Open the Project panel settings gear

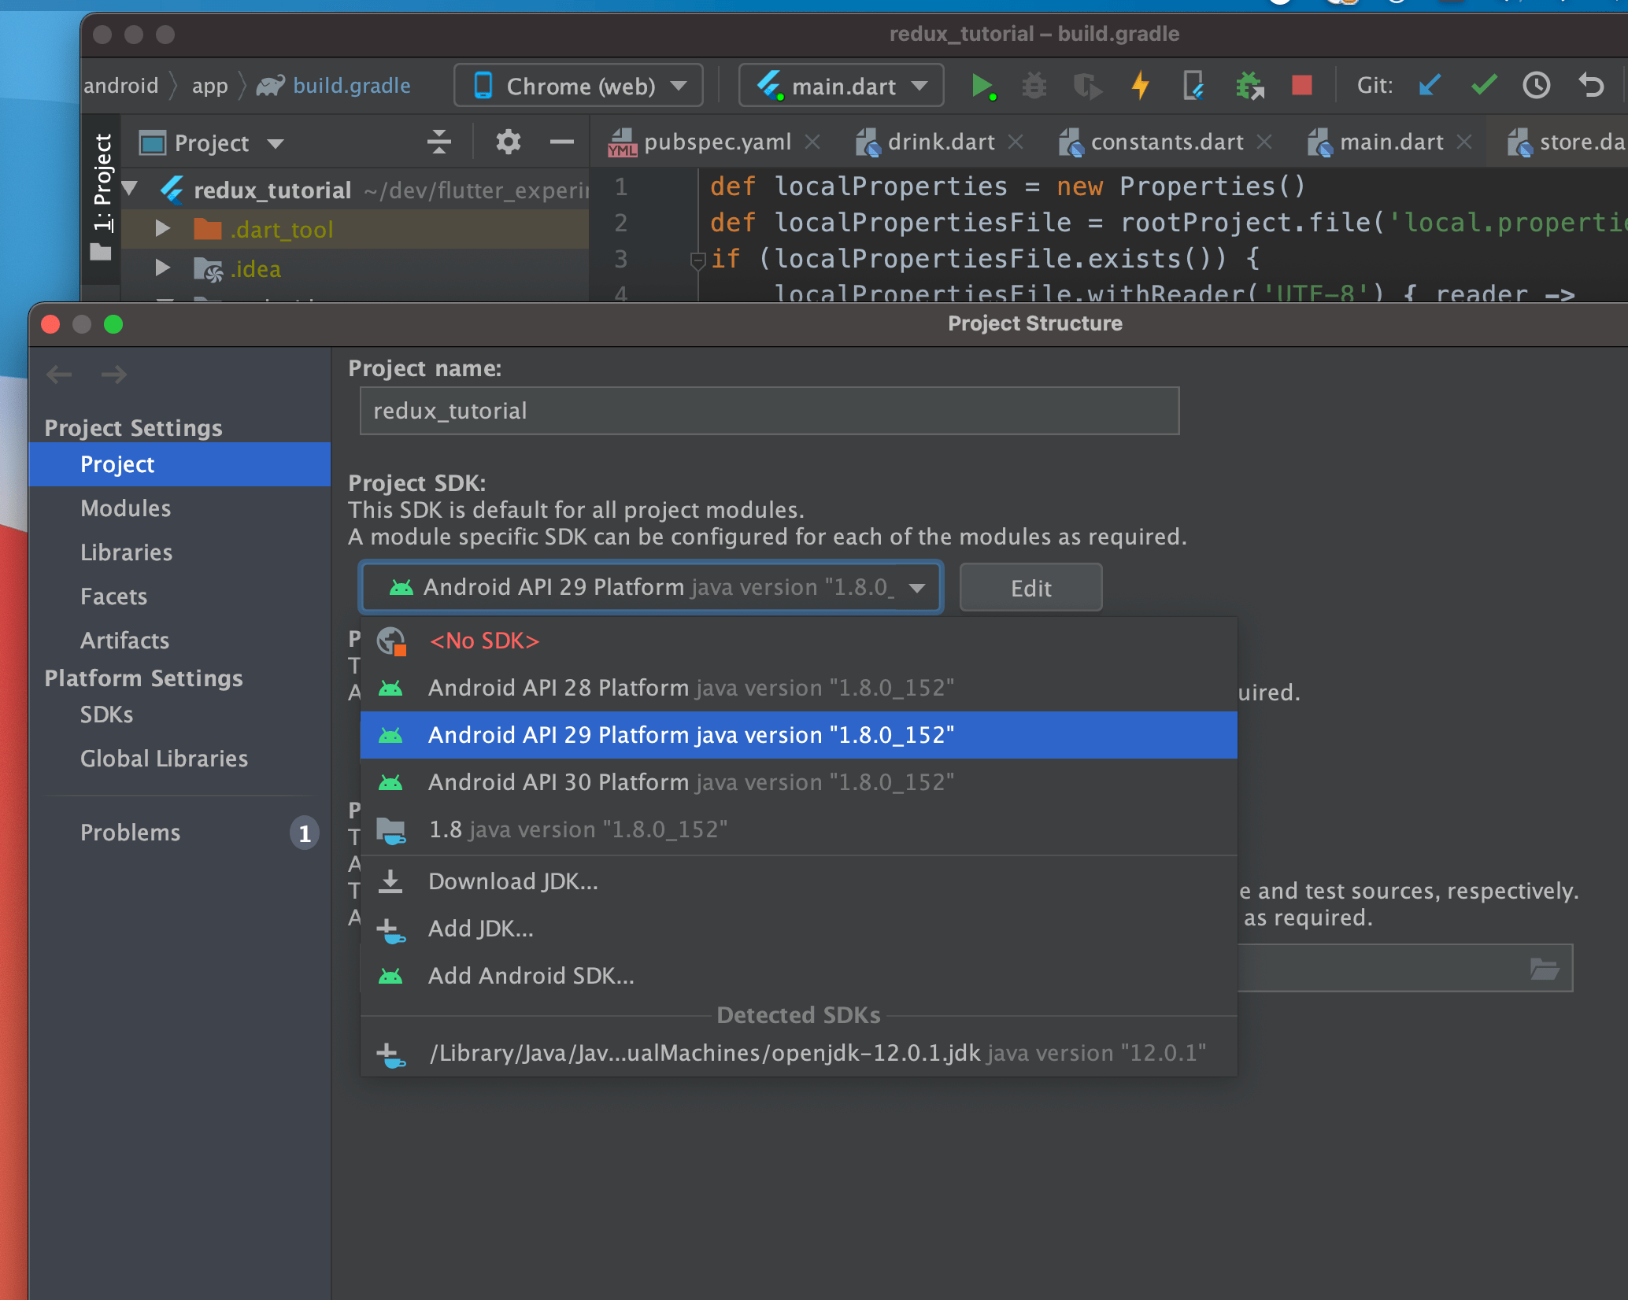[508, 142]
